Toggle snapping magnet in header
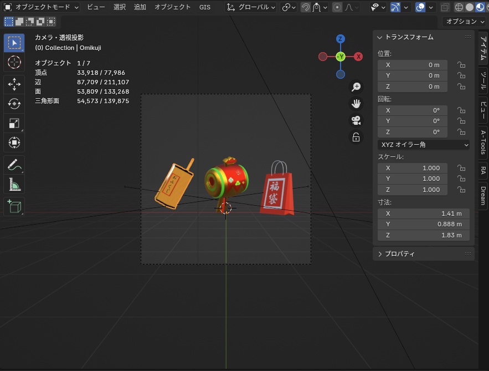 click(305, 7)
